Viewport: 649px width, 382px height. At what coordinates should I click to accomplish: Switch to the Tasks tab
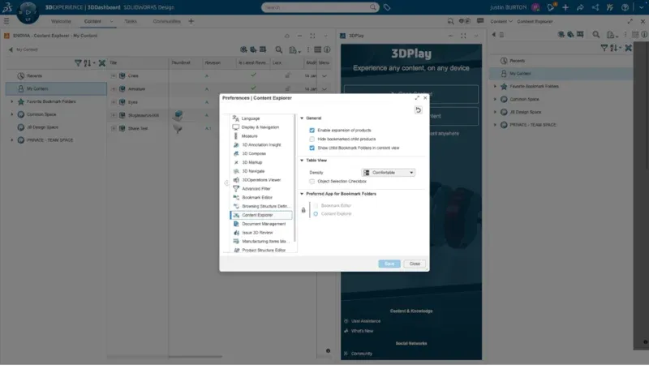[x=131, y=21]
